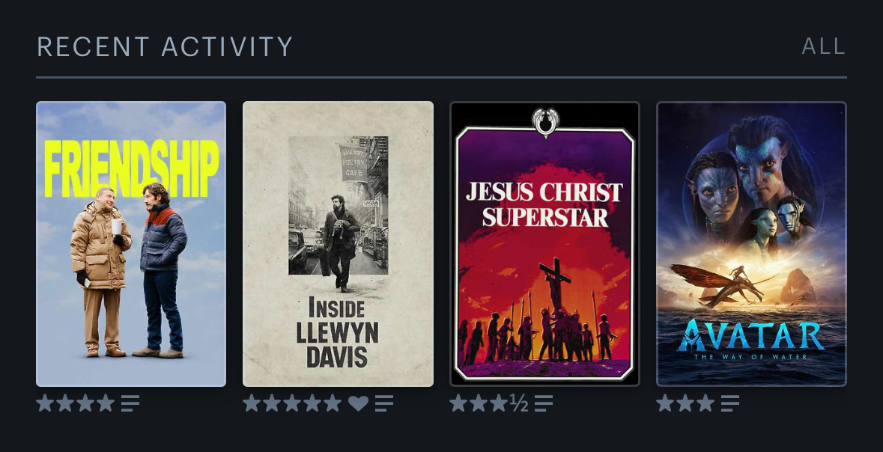Open the Friendship movie poster
Viewport: 883px width, 452px height.
pos(131,244)
